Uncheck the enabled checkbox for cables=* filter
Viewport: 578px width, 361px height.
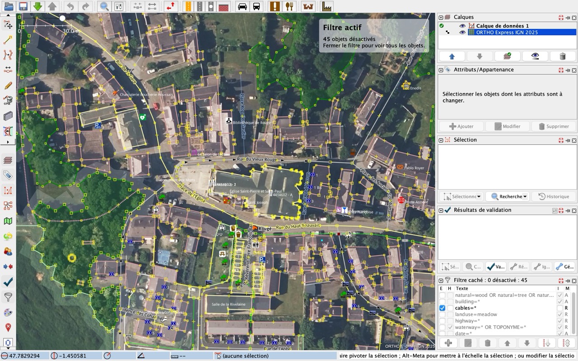click(442, 308)
